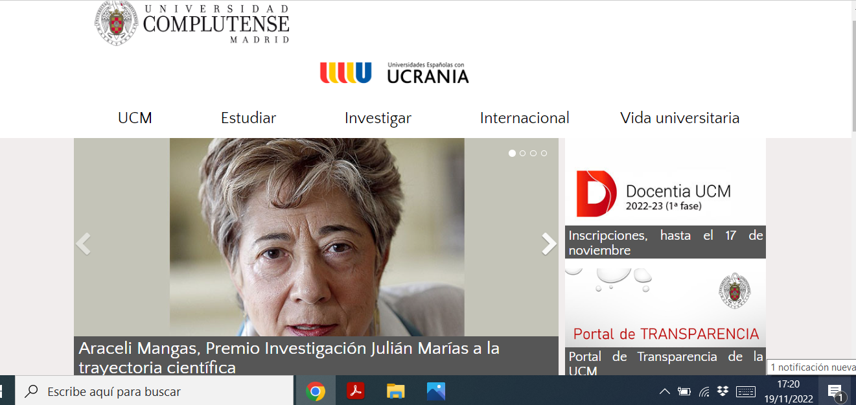Click the Universidad Complutense Madrid logo
The width and height of the screenshot is (856, 405).
[192, 23]
